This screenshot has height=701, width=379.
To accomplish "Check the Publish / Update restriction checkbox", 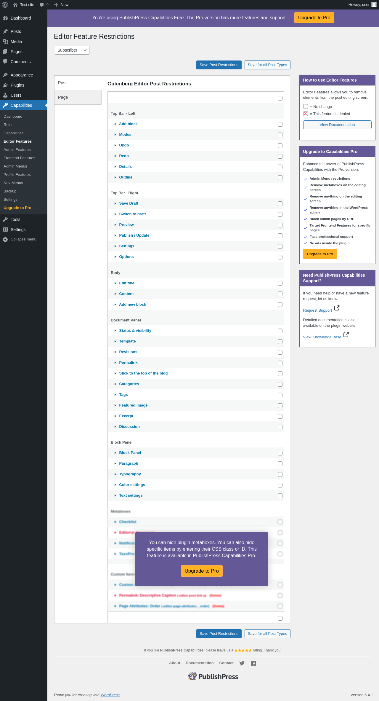I will [280, 236].
